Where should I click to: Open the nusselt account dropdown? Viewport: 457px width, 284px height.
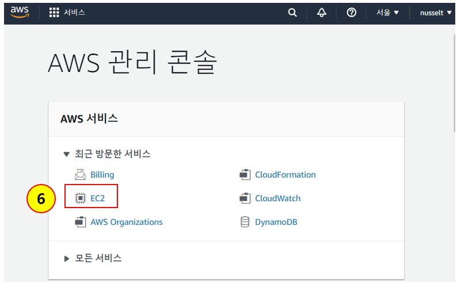coord(436,13)
